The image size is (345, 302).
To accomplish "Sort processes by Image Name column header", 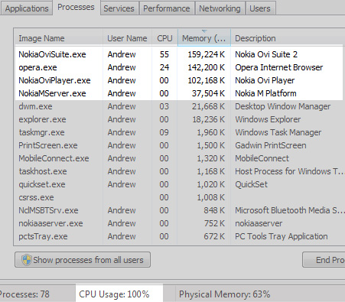I will coord(59,38).
